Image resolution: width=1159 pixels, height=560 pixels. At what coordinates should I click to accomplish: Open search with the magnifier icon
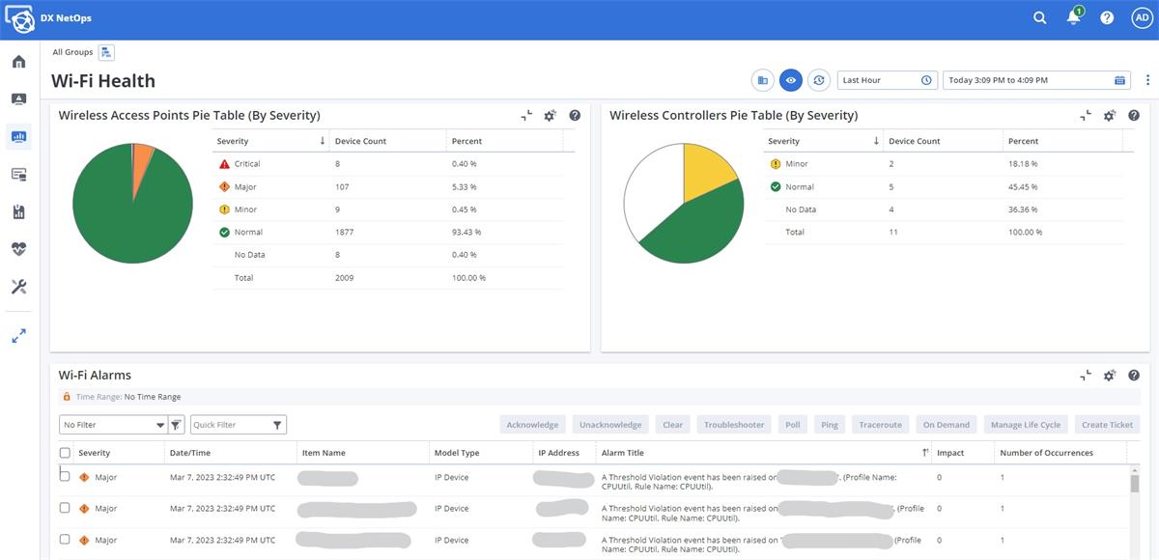[1038, 17]
